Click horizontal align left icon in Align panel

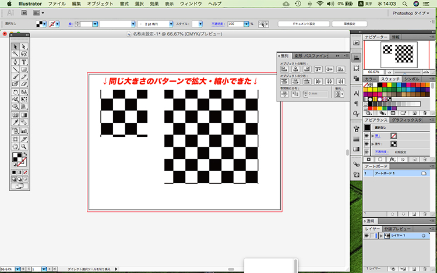tap(285, 69)
